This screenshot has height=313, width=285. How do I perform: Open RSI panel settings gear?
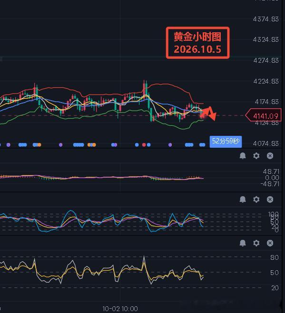pos(256,243)
